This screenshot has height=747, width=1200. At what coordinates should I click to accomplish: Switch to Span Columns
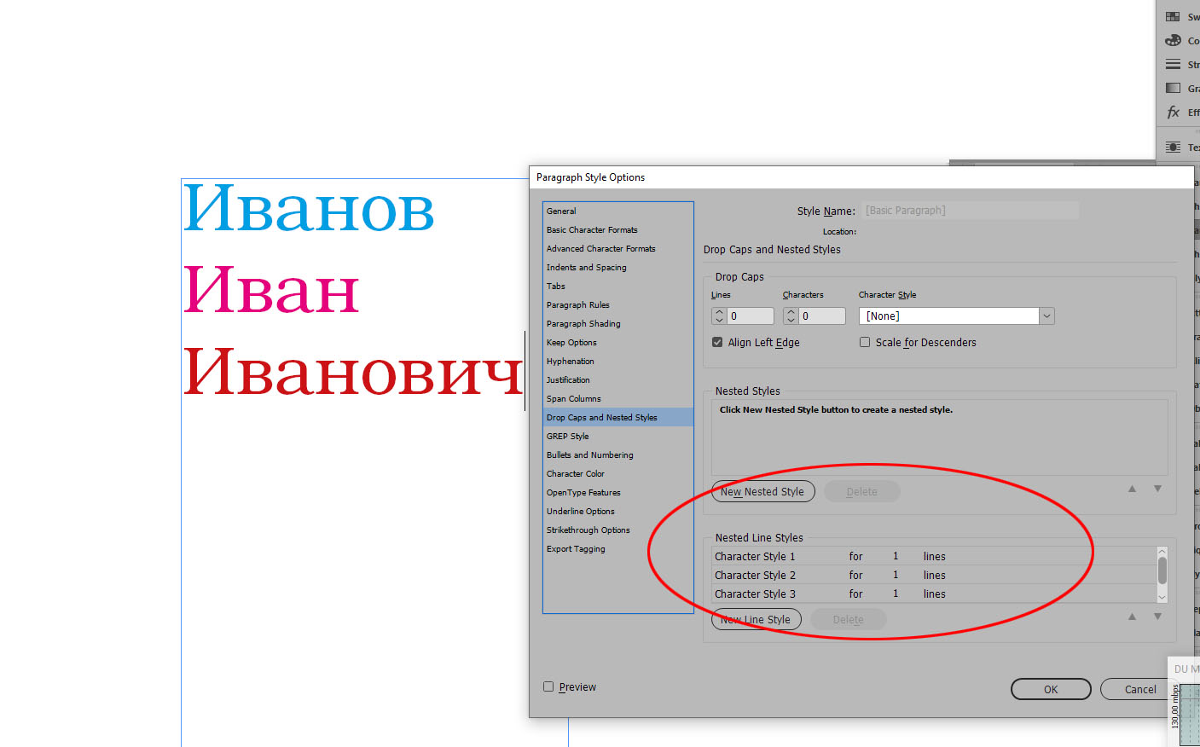click(617, 398)
